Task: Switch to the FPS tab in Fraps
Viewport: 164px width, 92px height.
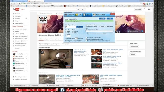Action: 78,15
